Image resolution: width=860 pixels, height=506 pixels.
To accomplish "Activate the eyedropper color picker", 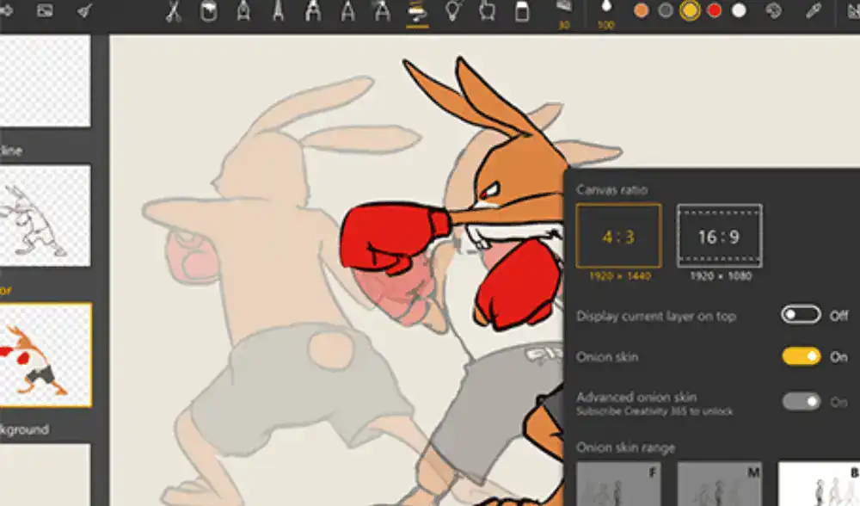I will point(811,11).
